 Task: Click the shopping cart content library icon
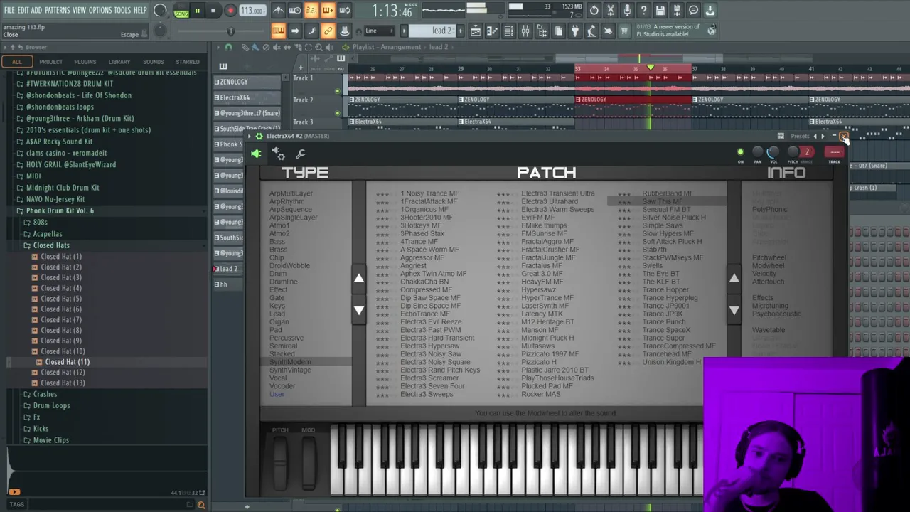624,31
